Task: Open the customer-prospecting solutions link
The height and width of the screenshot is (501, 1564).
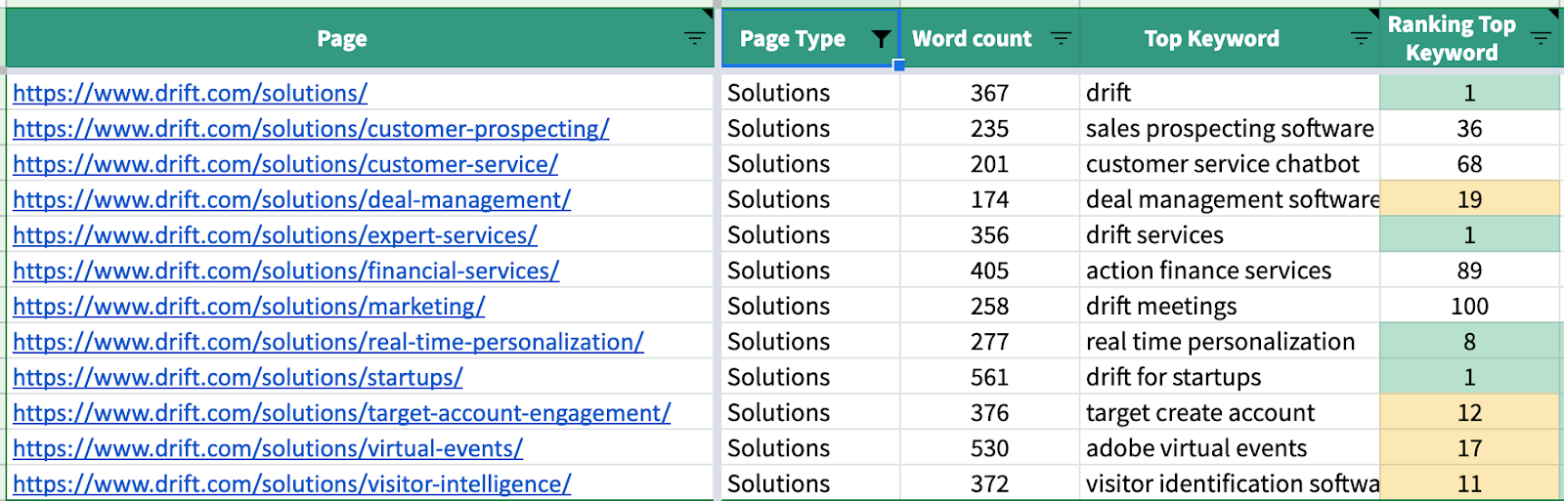Action: (311, 129)
